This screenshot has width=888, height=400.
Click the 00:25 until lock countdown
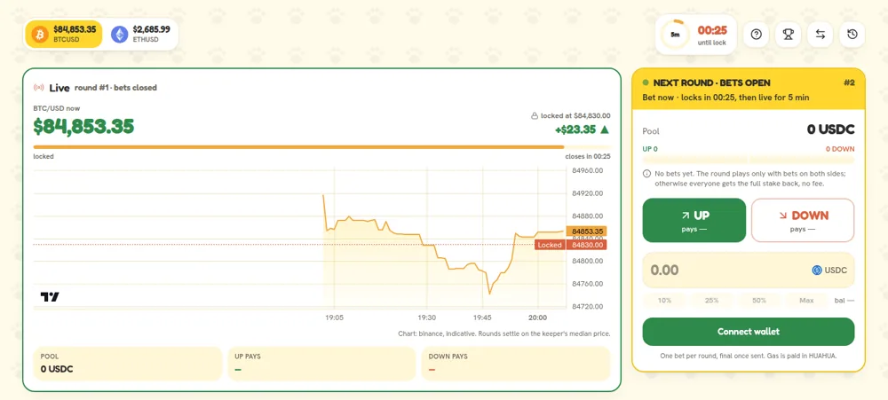click(x=712, y=30)
